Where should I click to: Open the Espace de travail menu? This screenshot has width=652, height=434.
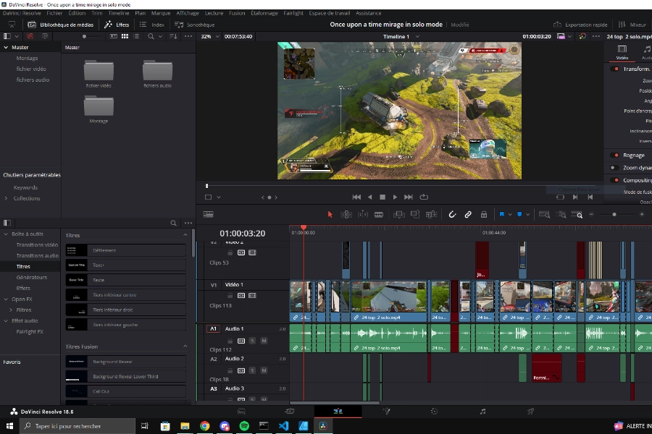click(330, 13)
